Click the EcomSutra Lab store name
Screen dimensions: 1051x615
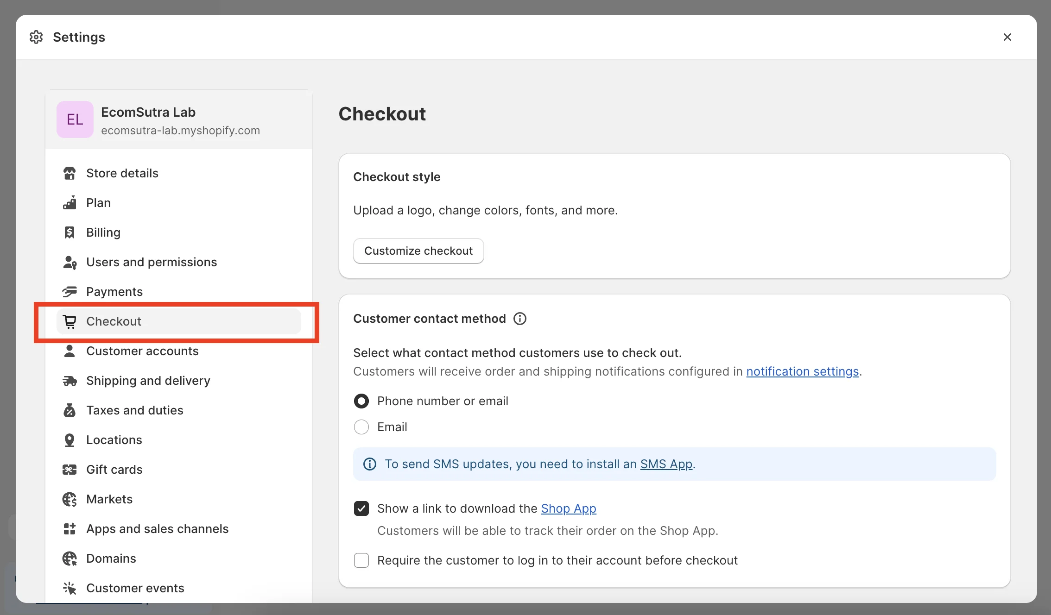click(148, 112)
